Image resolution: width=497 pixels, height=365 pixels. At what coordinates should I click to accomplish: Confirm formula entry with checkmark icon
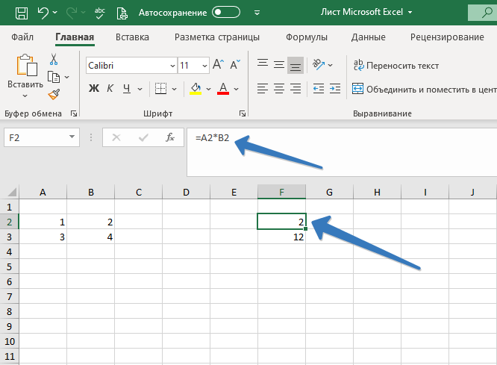(143, 137)
